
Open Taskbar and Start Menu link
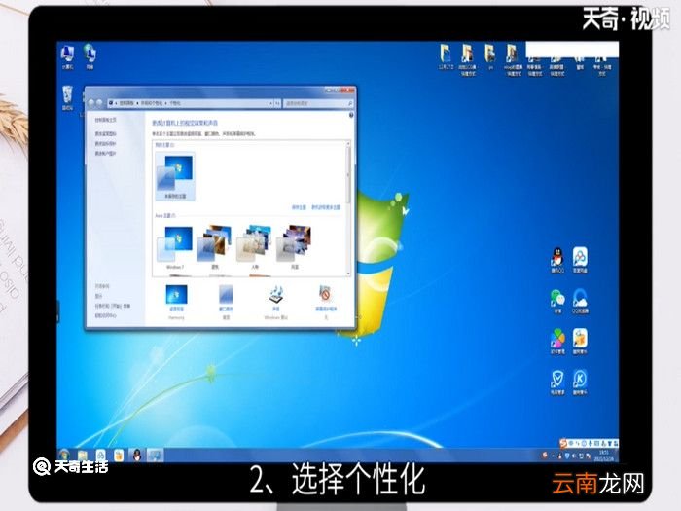(x=113, y=306)
